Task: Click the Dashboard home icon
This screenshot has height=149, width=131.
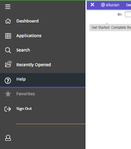Action: click(8, 21)
